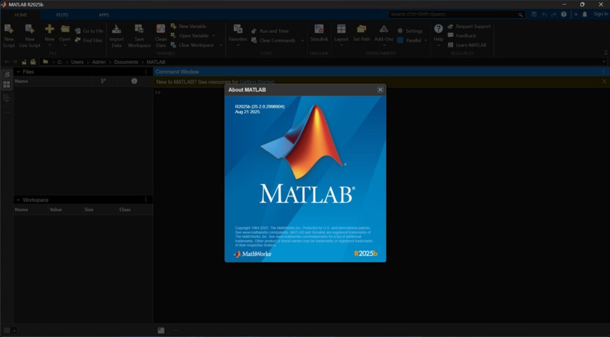Click the browse for folder icon

click(33, 62)
